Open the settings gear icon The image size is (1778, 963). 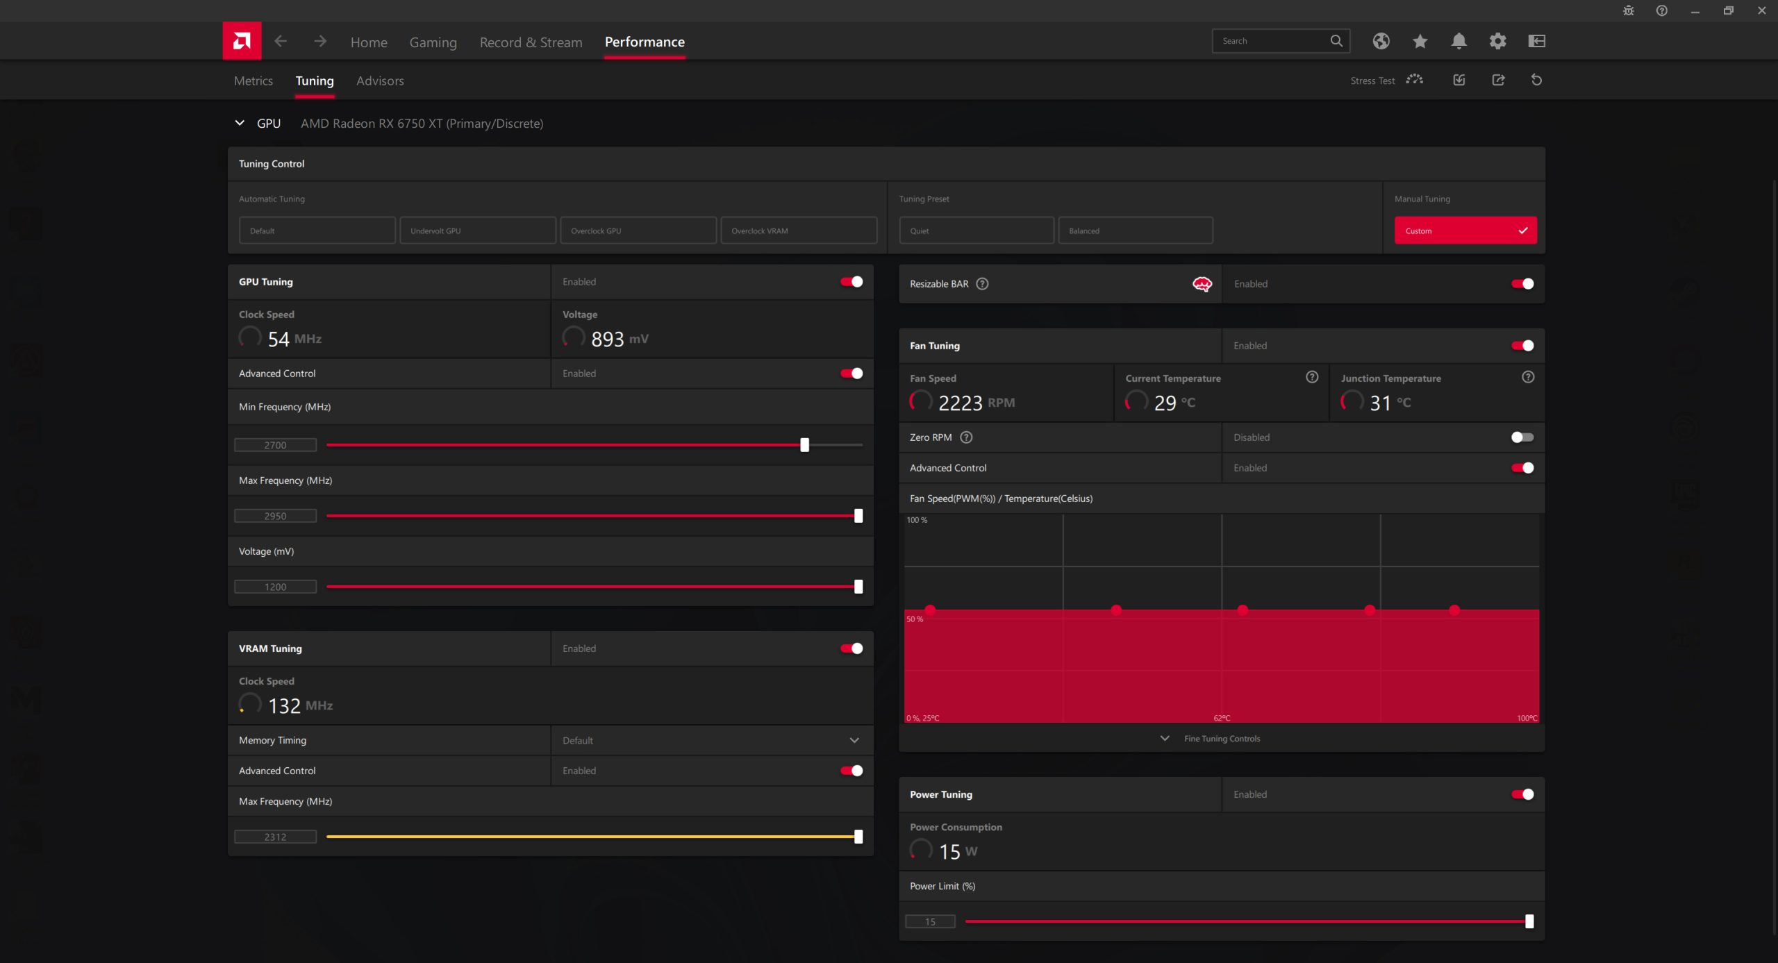pyautogui.click(x=1497, y=41)
